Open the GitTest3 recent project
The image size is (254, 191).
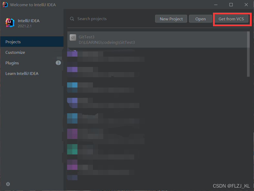coord(157,40)
